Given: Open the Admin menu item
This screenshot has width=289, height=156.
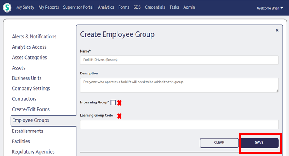Looking at the screenshot, I should coord(189,7).
